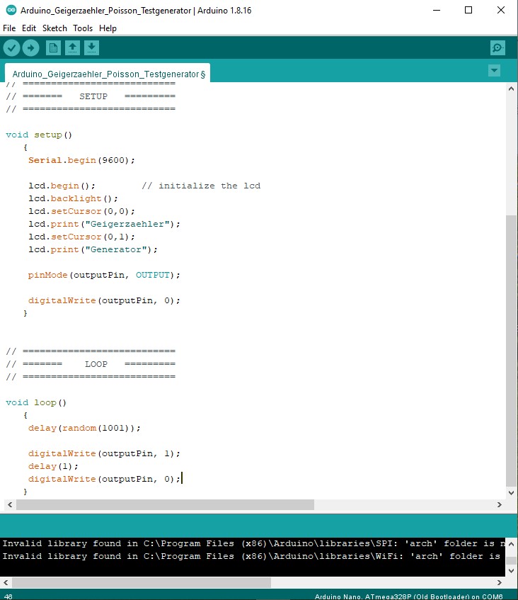The image size is (518, 600).
Task: Click the editor horizontal scroll right arrow
Action: [x=500, y=504]
